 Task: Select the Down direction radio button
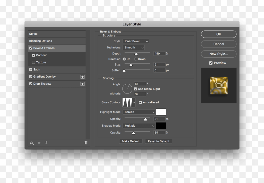pos(136,59)
